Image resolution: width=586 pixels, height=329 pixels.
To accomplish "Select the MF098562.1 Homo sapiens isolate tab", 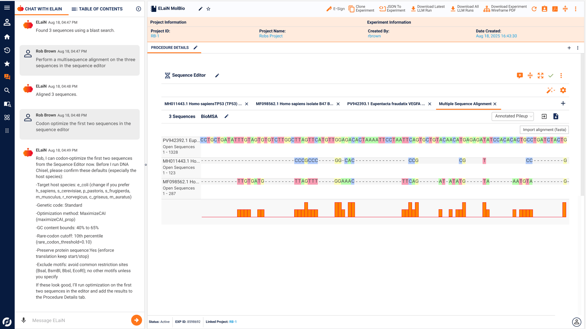I will tap(294, 104).
